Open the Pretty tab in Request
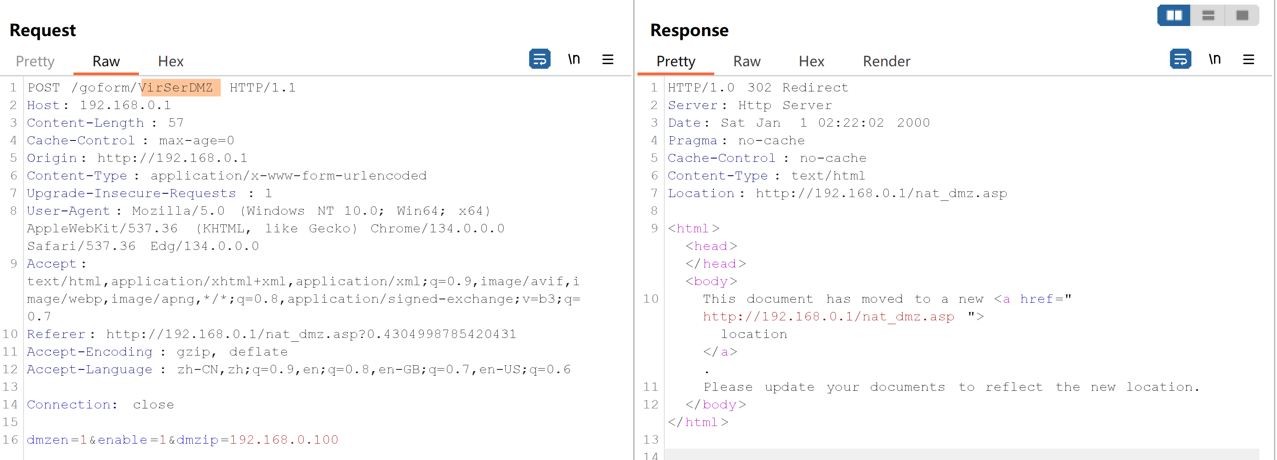This screenshot has height=460, width=1277. (x=35, y=61)
